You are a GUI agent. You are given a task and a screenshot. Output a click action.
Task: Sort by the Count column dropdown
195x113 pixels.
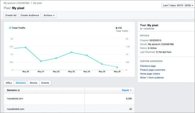pyautogui.click(x=127, y=90)
